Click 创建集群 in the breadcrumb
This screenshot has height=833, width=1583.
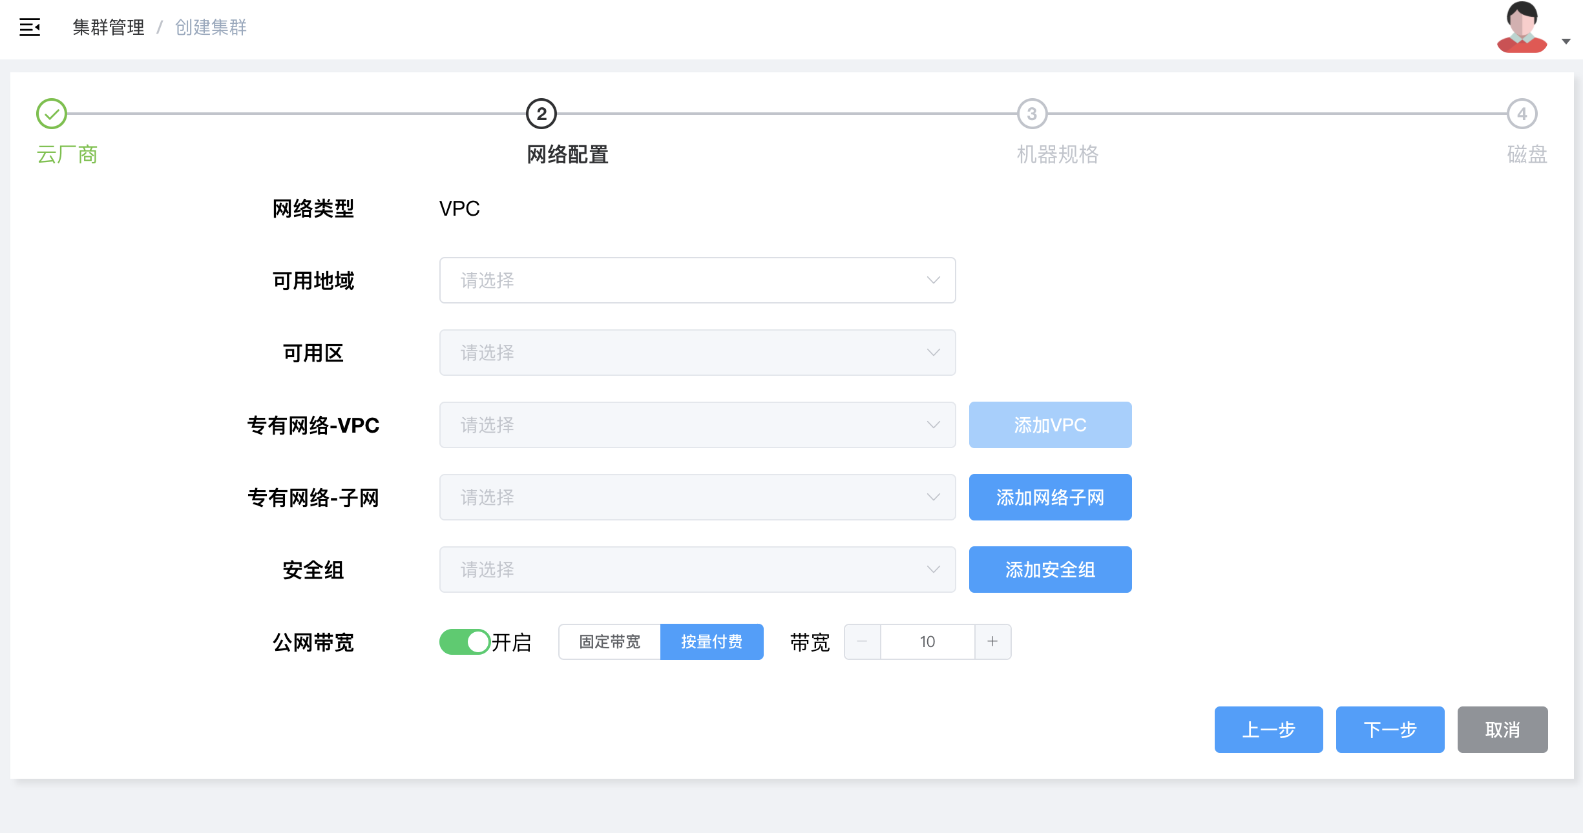click(209, 27)
